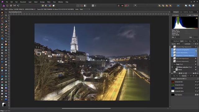The height and width of the screenshot is (112, 199).
Task: Open the Document menu
Action: (x=23, y=2)
